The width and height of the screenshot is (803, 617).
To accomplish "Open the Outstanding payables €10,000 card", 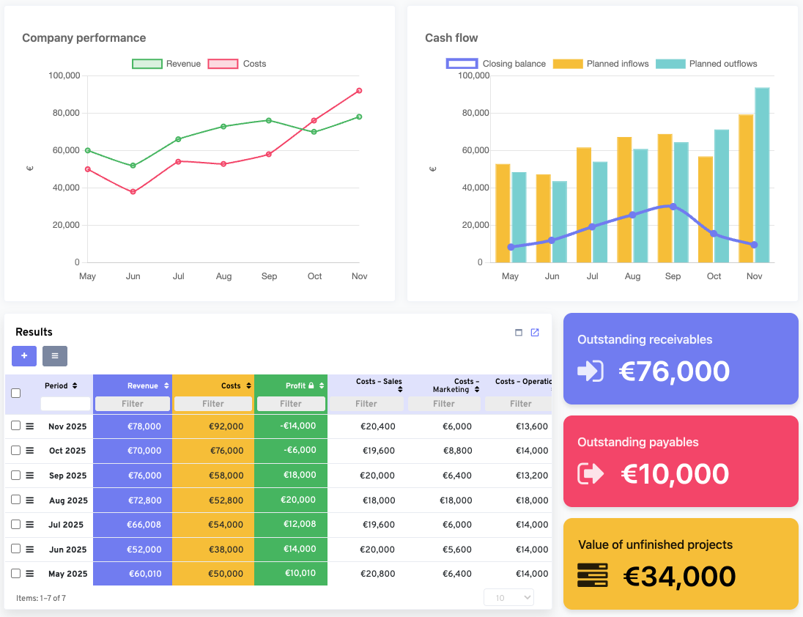I will 681,461.
